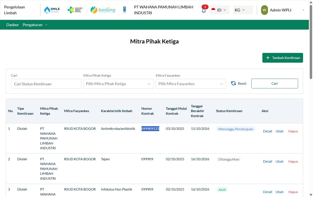
Task: Open the notification bell with 3 alerts
Action: pyautogui.click(x=204, y=9)
